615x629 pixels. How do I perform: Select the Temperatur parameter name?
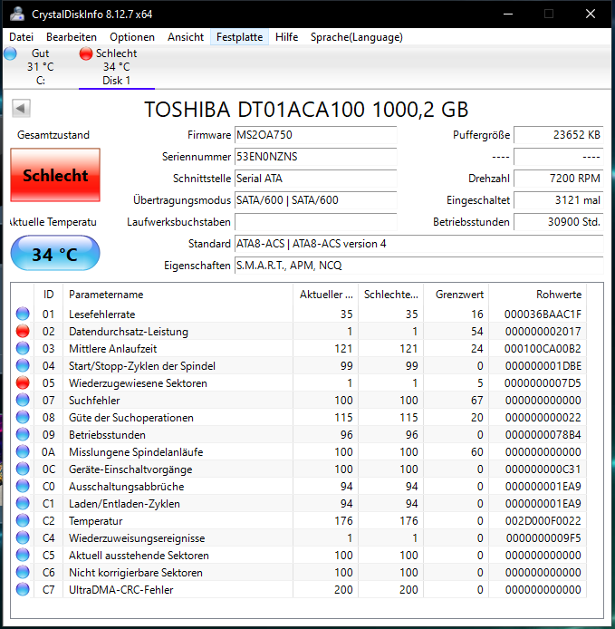95,520
